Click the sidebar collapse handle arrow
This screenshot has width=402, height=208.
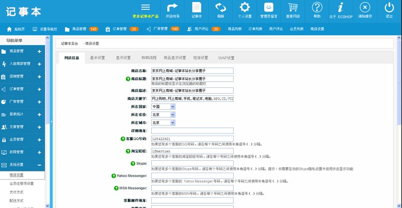[51, 122]
